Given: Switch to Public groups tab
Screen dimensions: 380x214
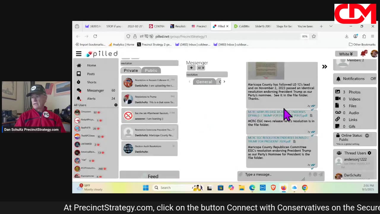Looking at the screenshot, I should click(151, 70).
